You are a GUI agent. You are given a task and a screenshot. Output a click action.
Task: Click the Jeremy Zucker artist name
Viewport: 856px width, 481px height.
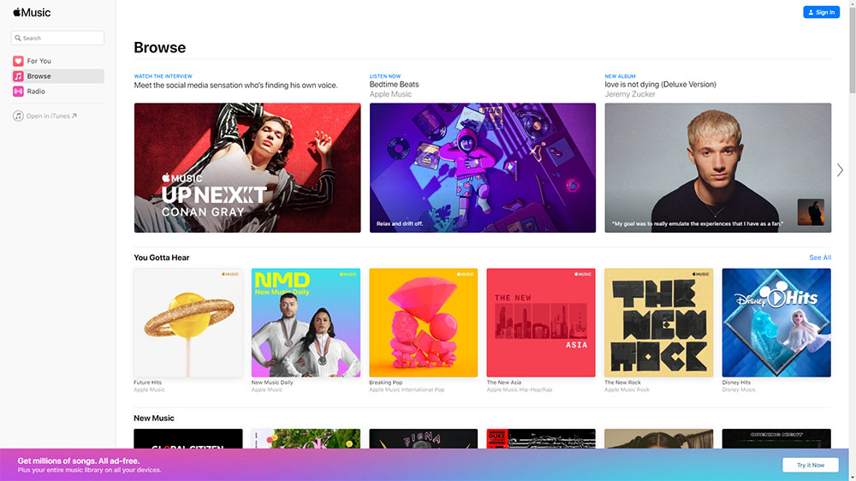630,94
